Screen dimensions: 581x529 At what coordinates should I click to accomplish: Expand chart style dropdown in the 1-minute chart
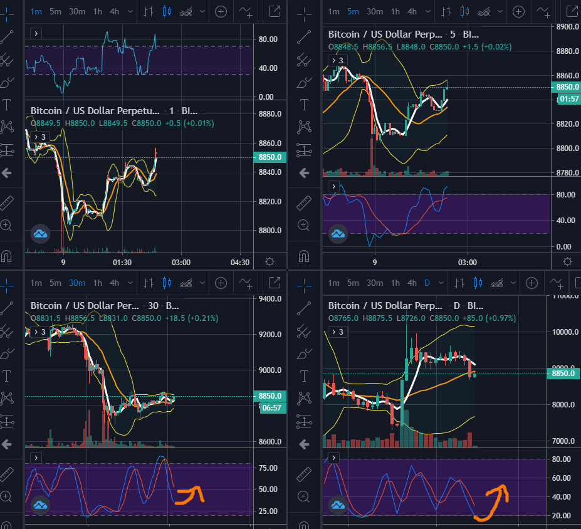pos(202,12)
